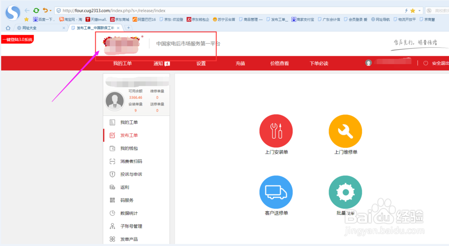The image size is (449, 246).
Task: Open 码服务 in the sidebar
Action: [127, 200]
